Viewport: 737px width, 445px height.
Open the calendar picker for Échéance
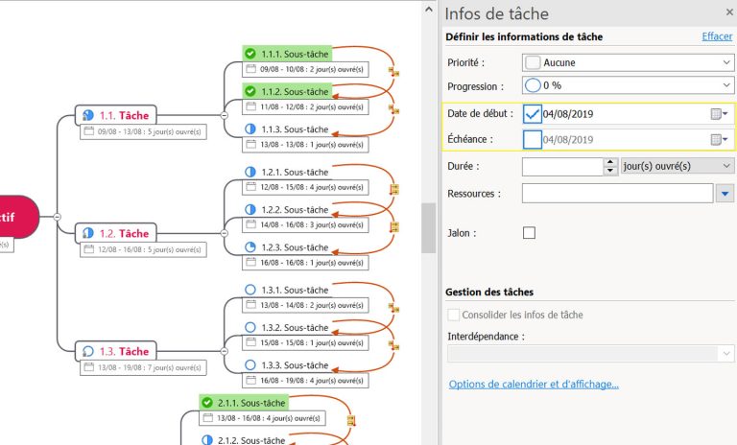718,139
